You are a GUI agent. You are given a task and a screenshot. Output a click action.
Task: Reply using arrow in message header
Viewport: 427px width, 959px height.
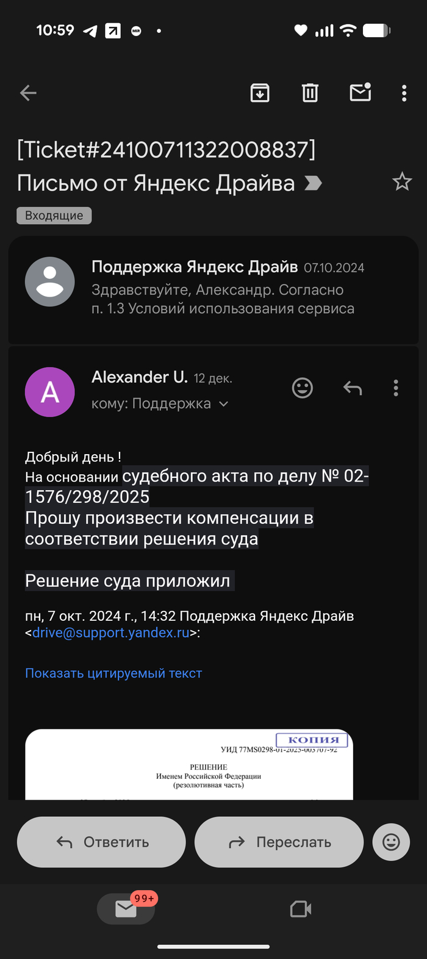click(x=353, y=388)
